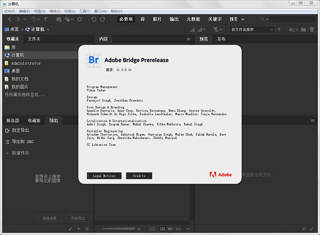Image resolution: width=320 pixels, height=235 pixels.
Task: Open parent folders dropdown chevron
Action: coord(25,19)
